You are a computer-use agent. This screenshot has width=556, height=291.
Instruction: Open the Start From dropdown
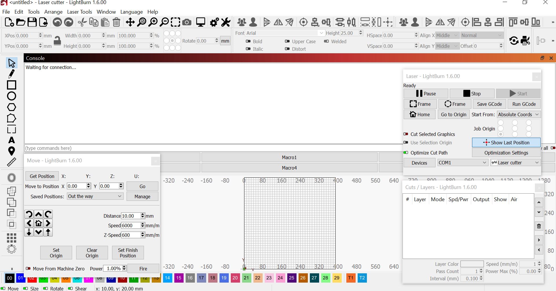pyautogui.click(x=518, y=114)
